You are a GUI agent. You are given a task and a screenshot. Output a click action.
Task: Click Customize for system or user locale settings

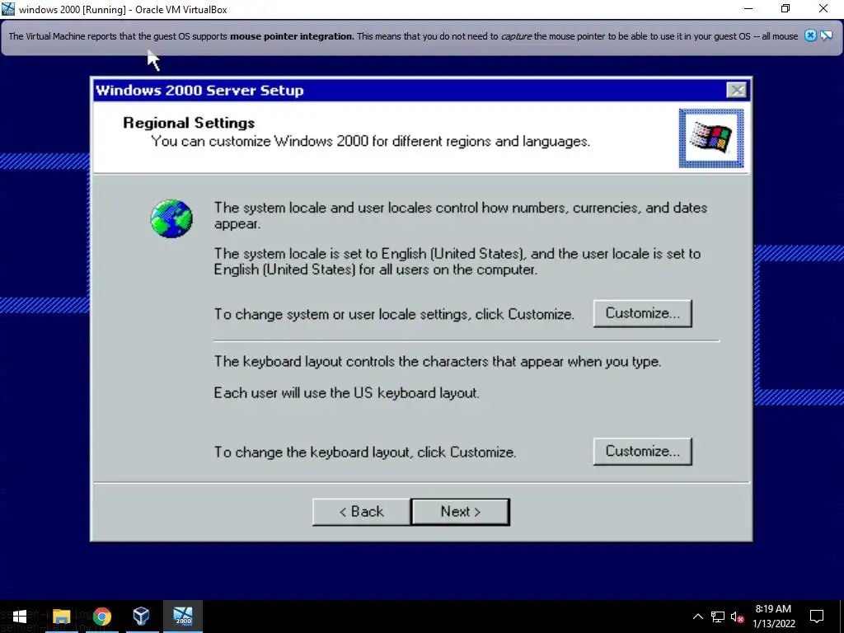click(642, 313)
